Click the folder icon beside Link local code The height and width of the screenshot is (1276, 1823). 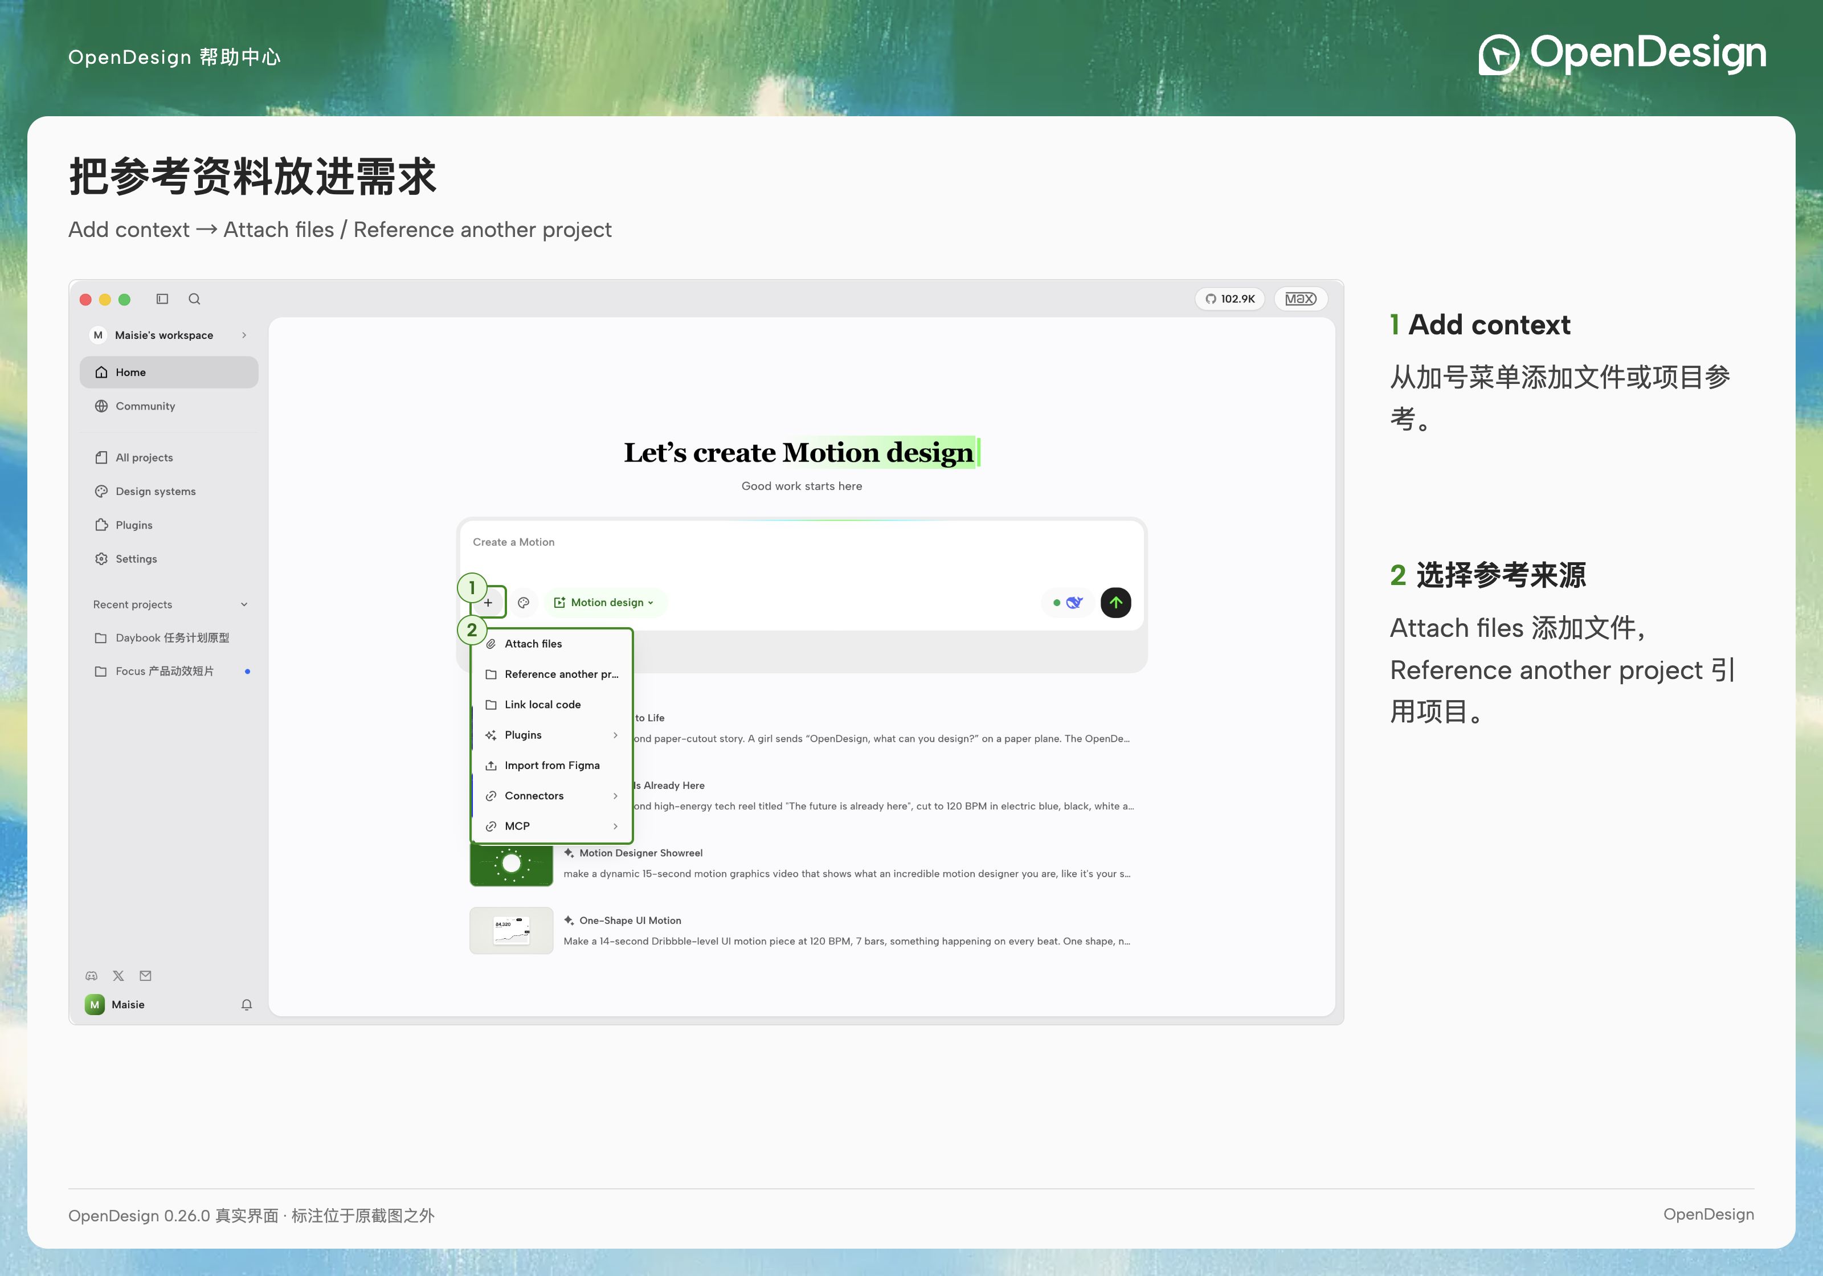coord(492,705)
